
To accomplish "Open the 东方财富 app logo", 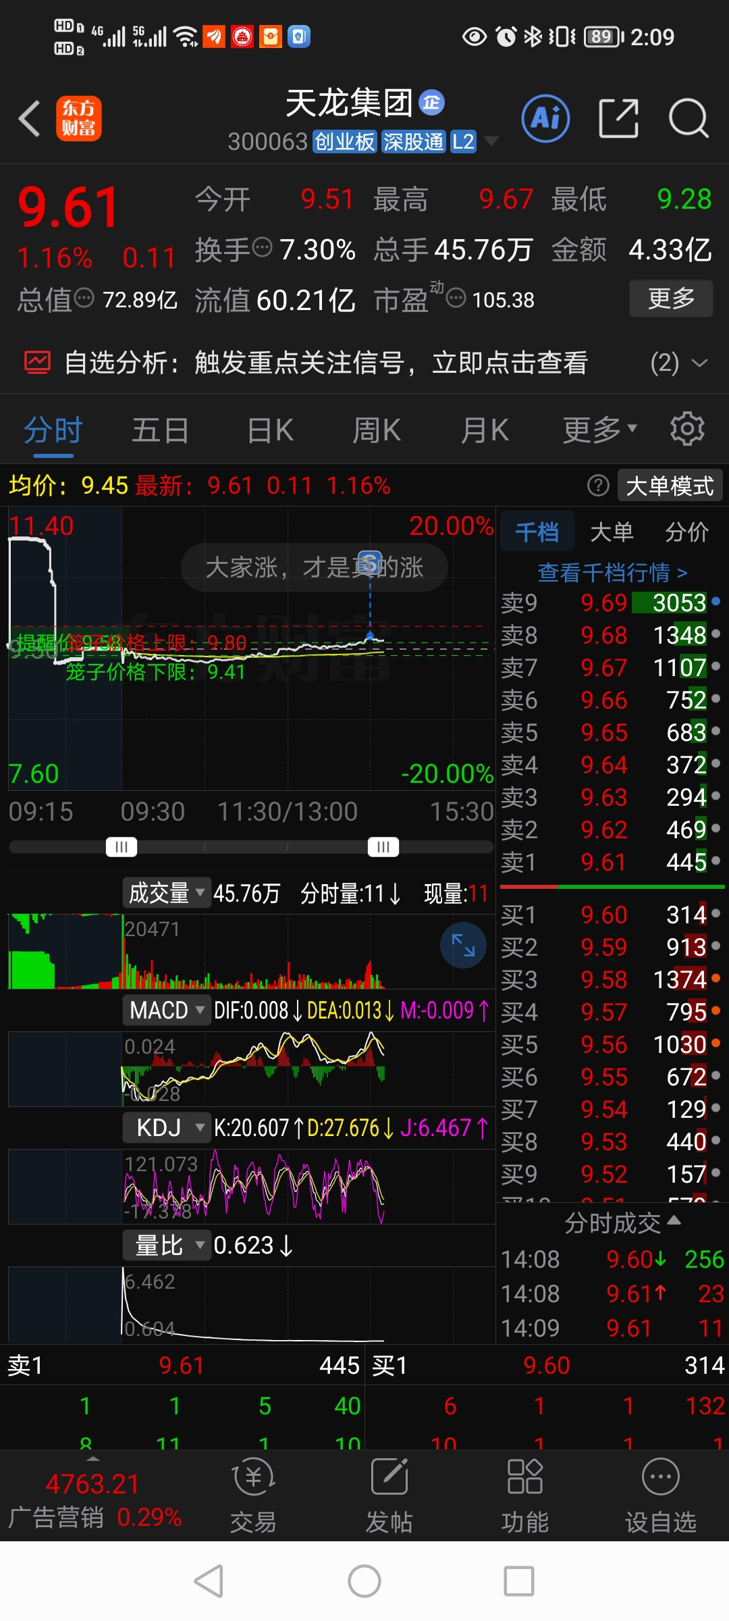I will 79,118.
